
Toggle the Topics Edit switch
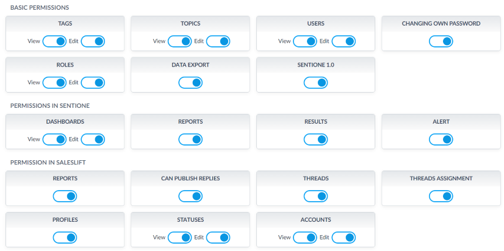(x=218, y=41)
